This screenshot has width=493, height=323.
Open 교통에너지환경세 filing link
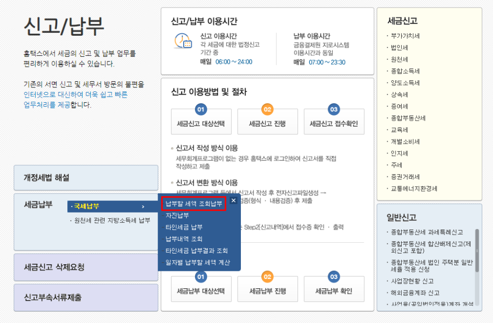(414, 189)
